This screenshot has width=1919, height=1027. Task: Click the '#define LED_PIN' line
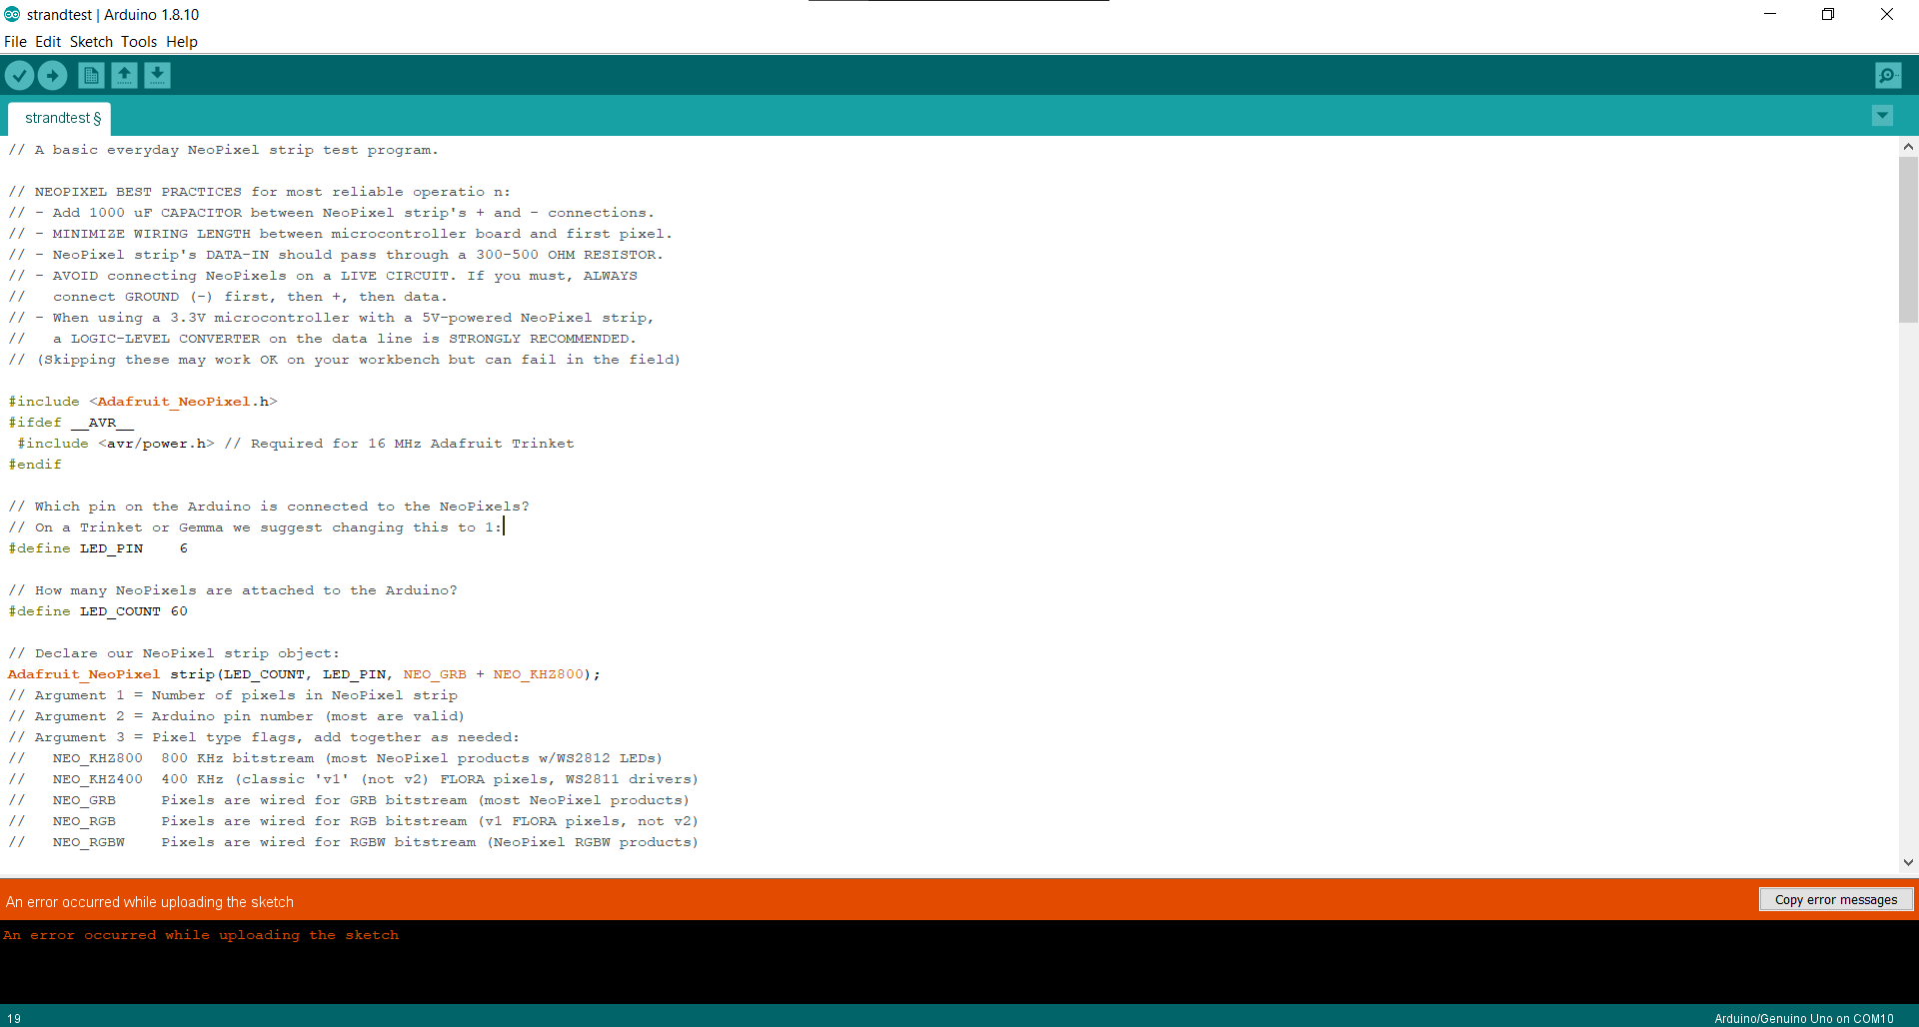point(98,548)
